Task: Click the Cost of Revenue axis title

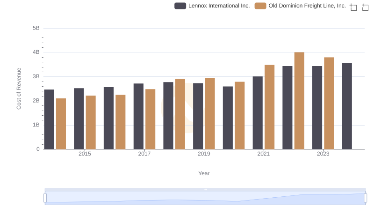Action: (x=19, y=89)
